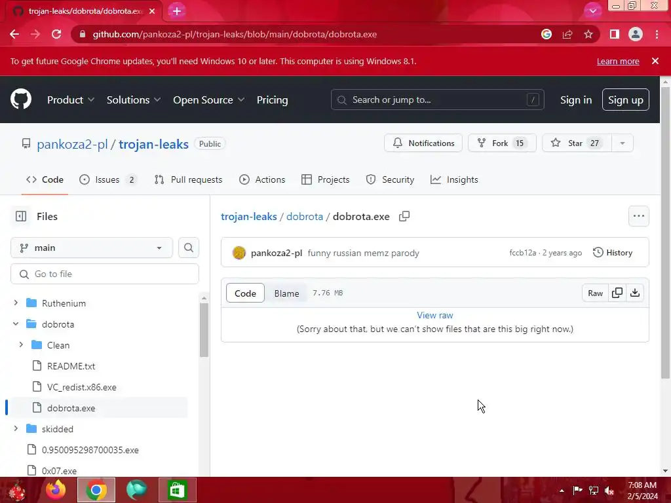
Task: Click the Notifications button
Action: tap(423, 143)
